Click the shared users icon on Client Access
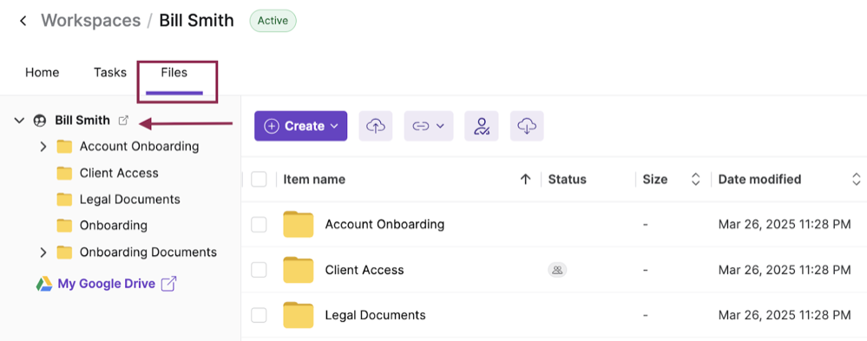The width and height of the screenshot is (867, 341). click(557, 270)
